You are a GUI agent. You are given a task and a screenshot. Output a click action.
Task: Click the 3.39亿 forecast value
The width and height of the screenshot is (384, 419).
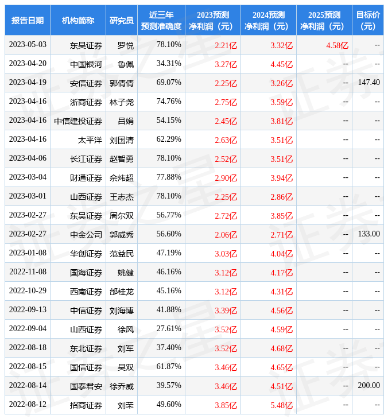click(x=226, y=311)
